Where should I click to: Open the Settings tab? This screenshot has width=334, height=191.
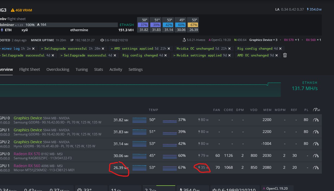tap(135, 69)
